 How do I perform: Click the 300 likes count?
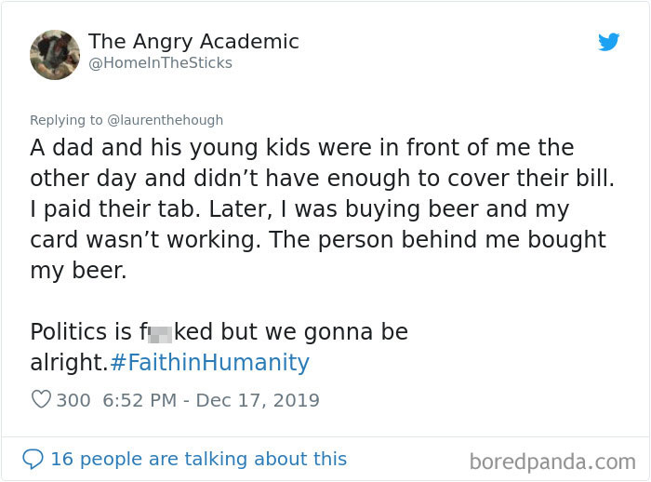tap(73, 400)
